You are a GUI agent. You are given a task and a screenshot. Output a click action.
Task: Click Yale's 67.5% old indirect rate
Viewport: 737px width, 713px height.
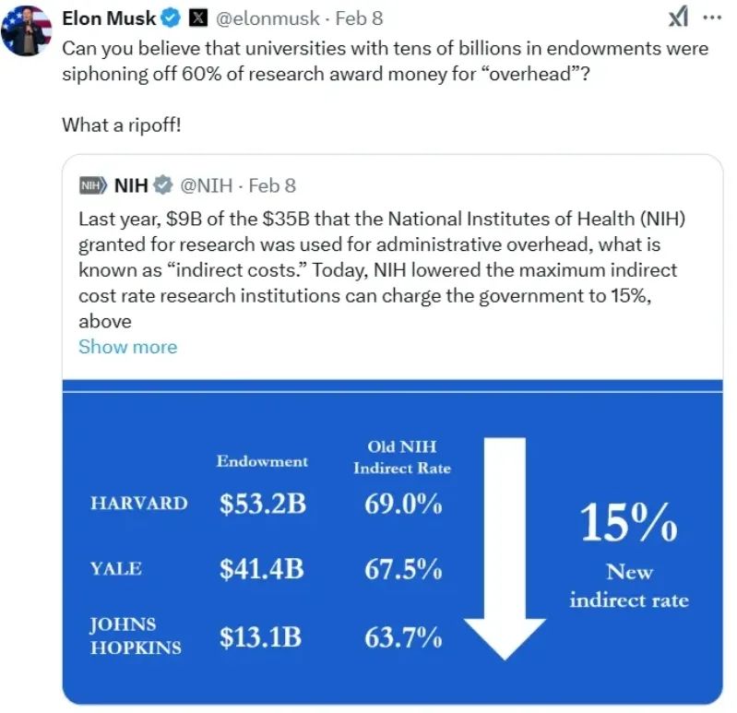tap(403, 569)
